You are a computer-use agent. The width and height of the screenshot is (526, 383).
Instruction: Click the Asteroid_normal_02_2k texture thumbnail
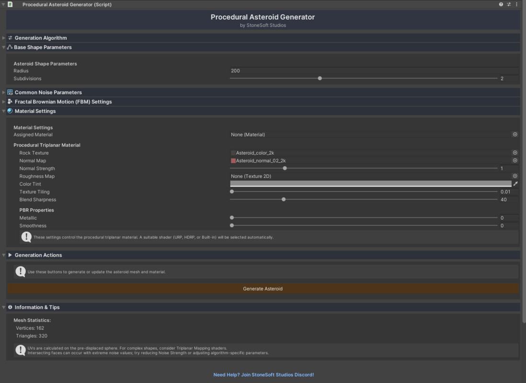pyautogui.click(x=233, y=161)
